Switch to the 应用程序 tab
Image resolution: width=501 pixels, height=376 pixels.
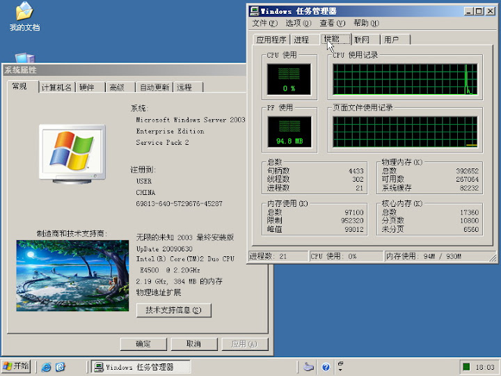tap(271, 40)
